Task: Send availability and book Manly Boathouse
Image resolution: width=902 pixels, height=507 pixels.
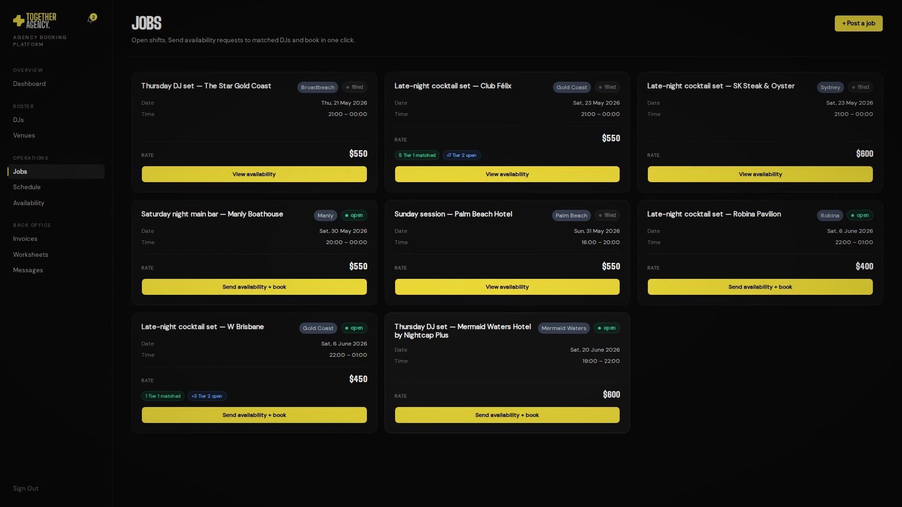Action: tap(254, 287)
